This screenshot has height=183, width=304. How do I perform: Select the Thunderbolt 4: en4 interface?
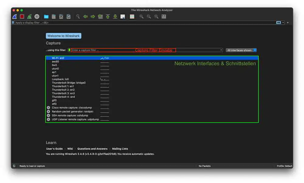tap(152, 97)
